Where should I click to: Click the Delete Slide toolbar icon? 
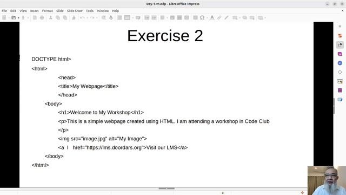click(x=252, y=18)
